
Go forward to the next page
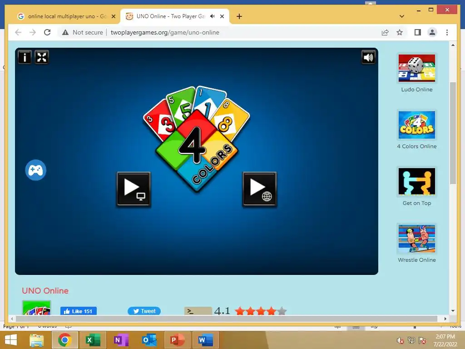pos(33,32)
